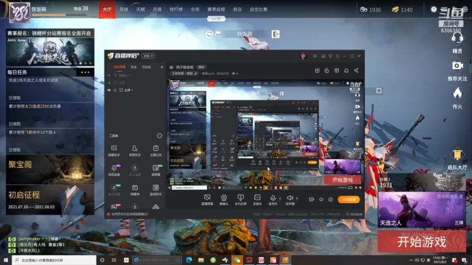
Task: Launch the 视频连麦 tool
Action: pos(114,170)
